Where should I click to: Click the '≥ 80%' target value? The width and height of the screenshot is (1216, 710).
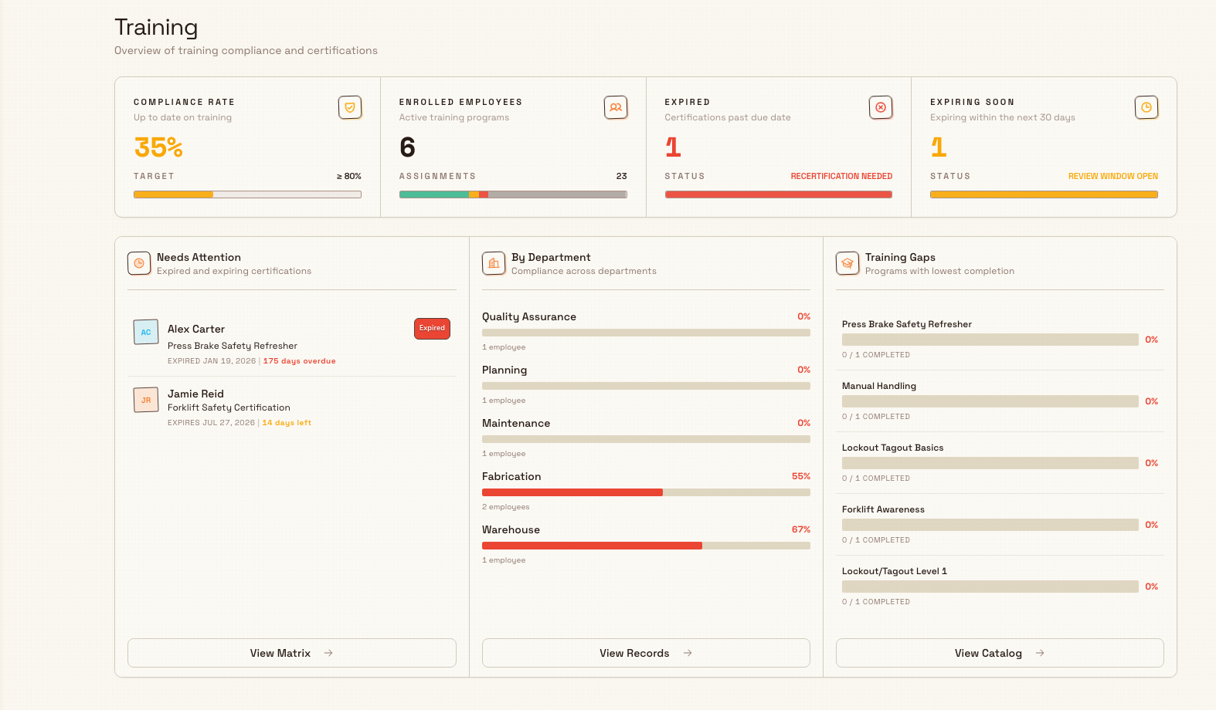(x=349, y=176)
